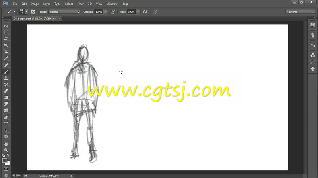Select the Brush tool in toolbox
Image resolution: width=318 pixels, height=178 pixels.
click(6, 72)
